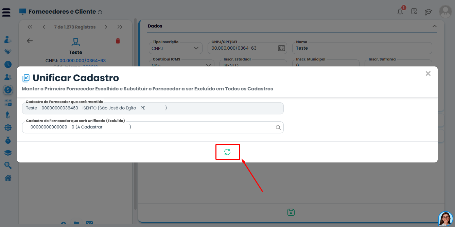This screenshot has height=227, width=455.
Task: Go to the next record with the right arrow
Action: click(106, 27)
